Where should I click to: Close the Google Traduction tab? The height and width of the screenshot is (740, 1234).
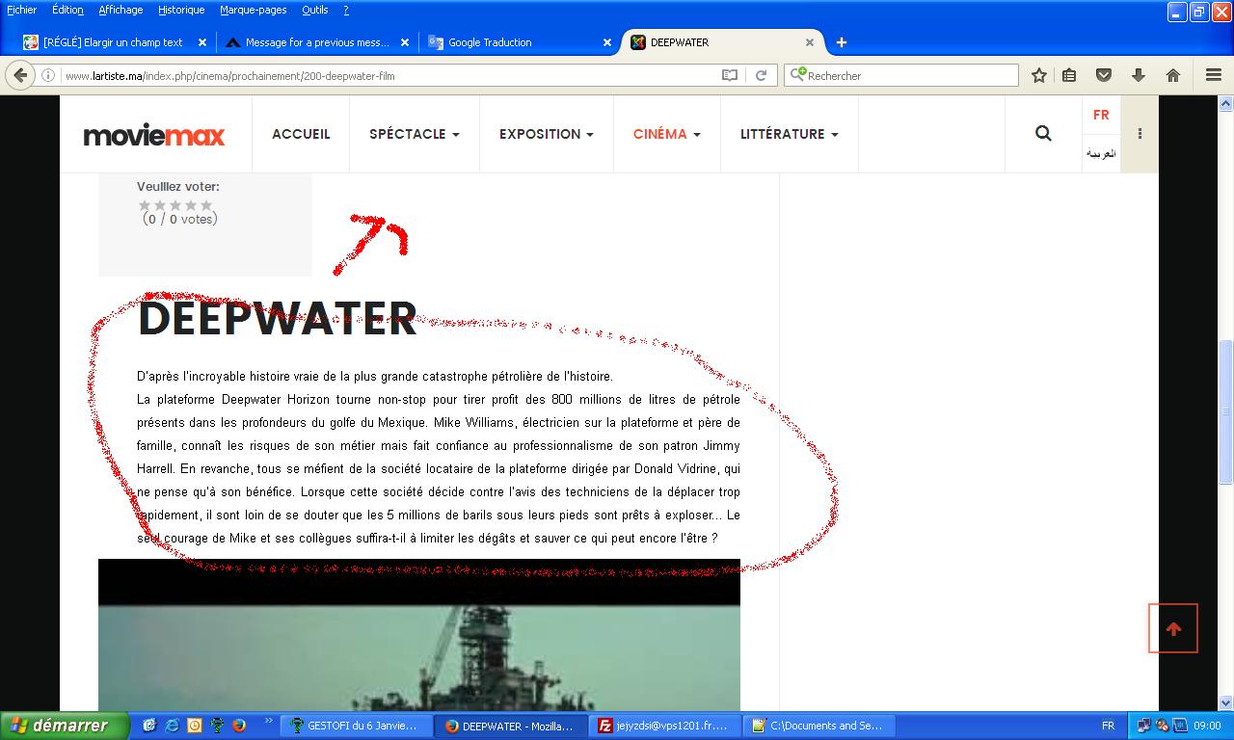tap(607, 42)
